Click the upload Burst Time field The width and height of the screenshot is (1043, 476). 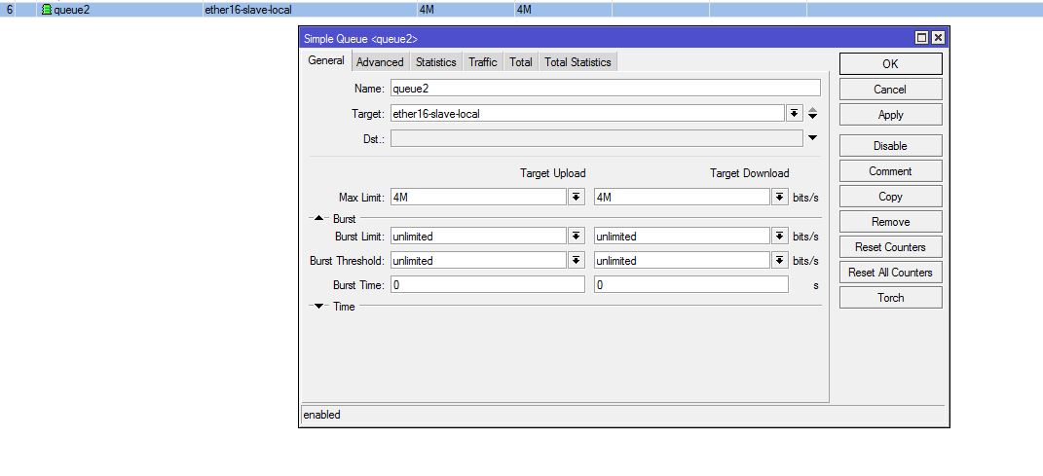coord(488,285)
